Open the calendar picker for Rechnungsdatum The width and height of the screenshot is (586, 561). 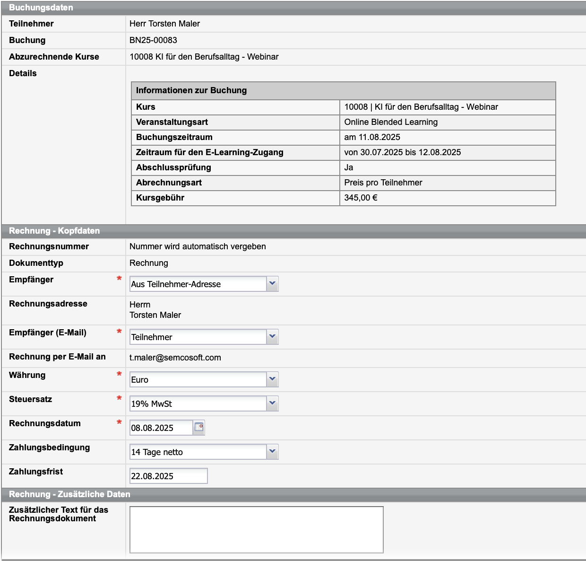click(x=199, y=427)
